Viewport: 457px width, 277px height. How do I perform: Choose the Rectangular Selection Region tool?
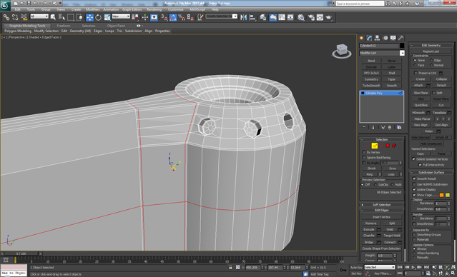click(x=71, y=17)
